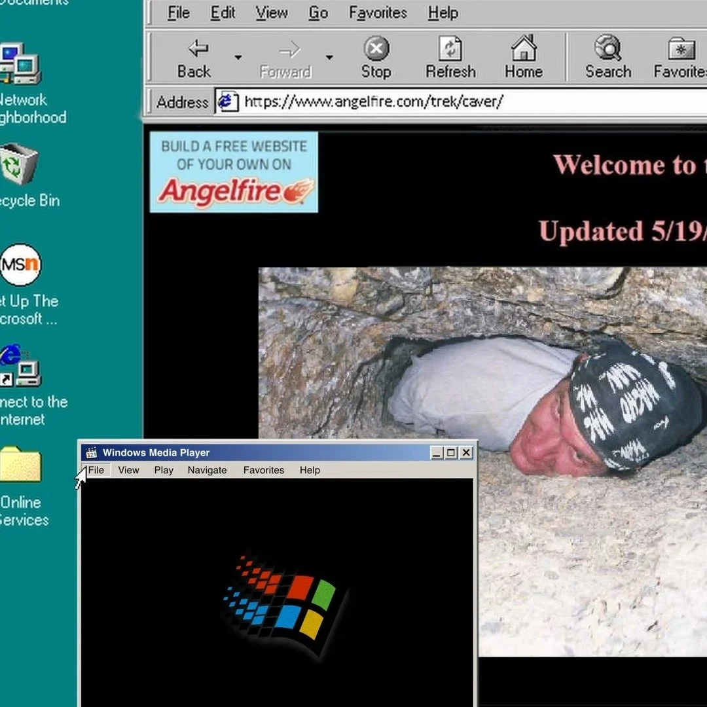Viewport: 707px width, 707px height.
Task: Open the browser View menu
Action: click(x=272, y=12)
